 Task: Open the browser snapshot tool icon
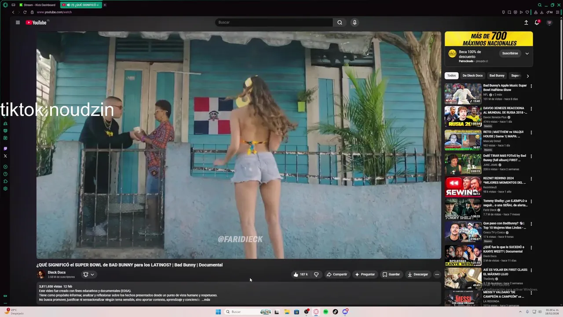pyautogui.click(x=509, y=12)
